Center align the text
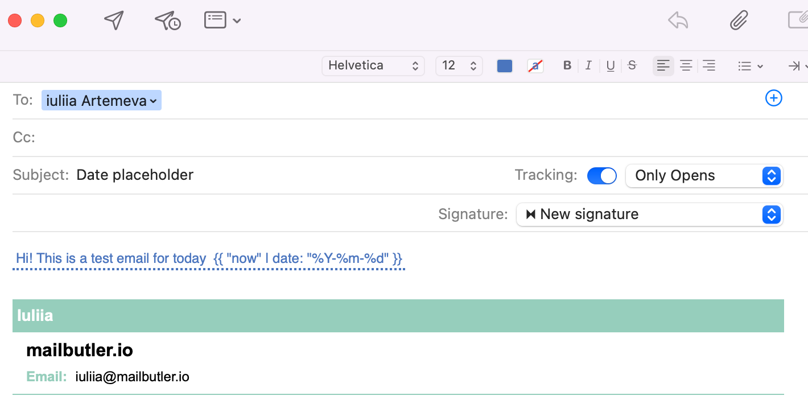The width and height of the screenshot is (808, 412). (686, 65)
